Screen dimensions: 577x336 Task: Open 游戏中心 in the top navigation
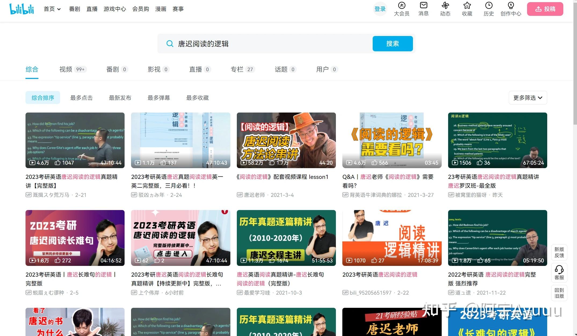[x=115, y=9]
